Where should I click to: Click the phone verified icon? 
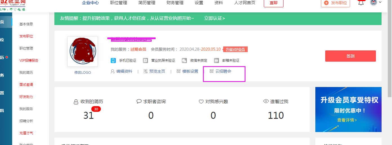pos(113,61)
